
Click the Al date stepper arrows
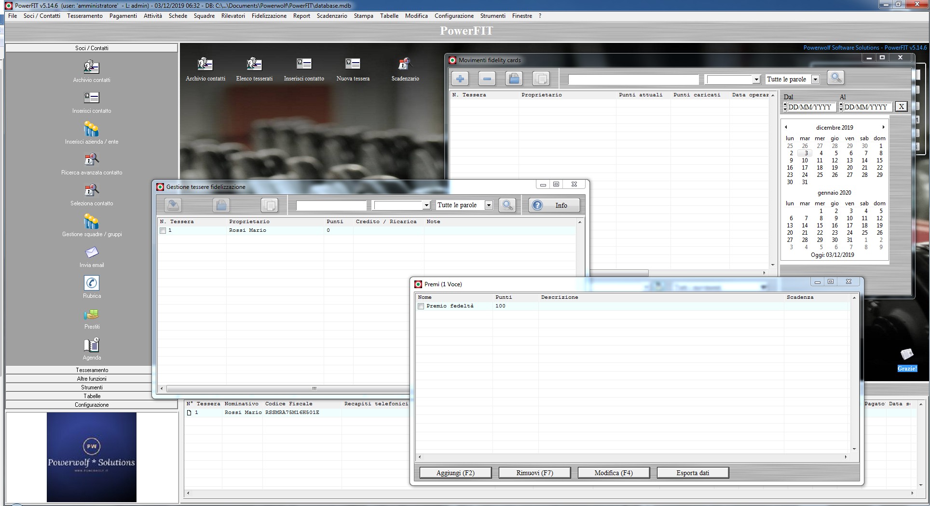point(841,107)
